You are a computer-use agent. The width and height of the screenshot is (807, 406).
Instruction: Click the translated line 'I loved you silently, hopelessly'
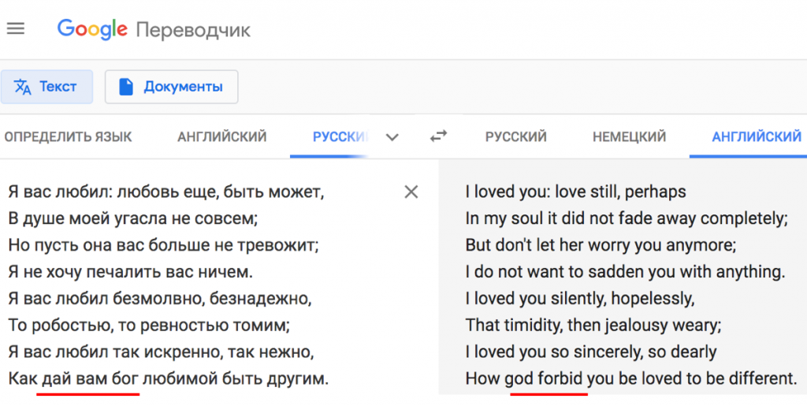coord(580,299)
